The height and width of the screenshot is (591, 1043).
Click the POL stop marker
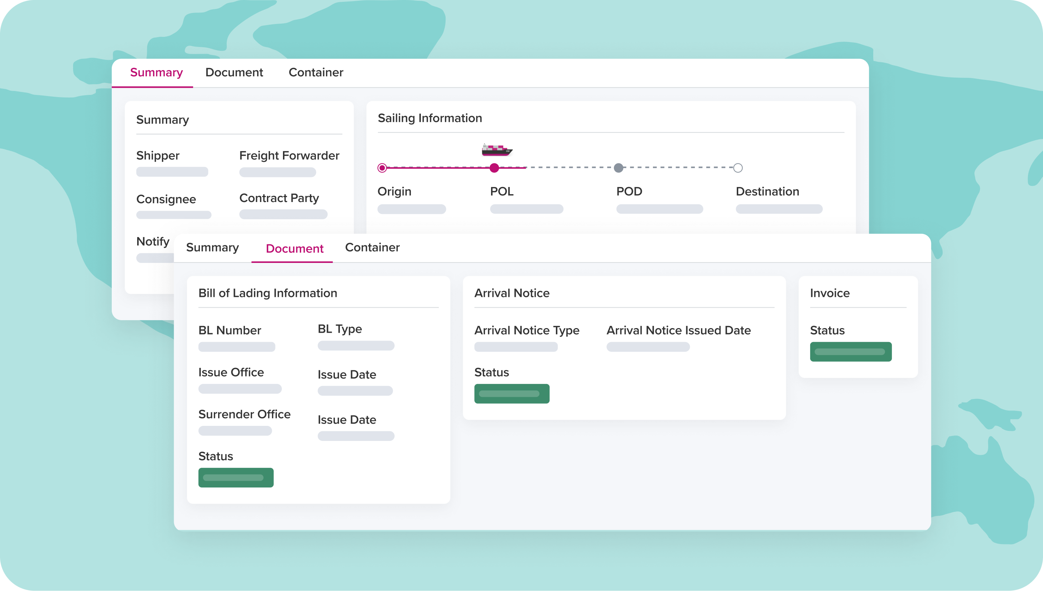(494, 168)
